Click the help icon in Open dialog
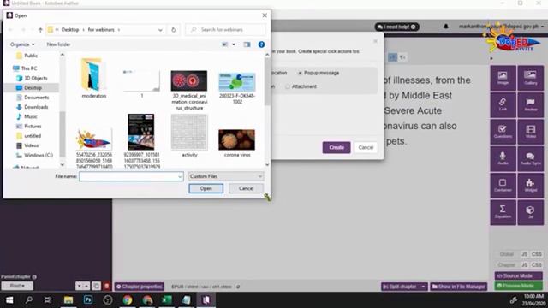The height and width of the screenshot is (308, 548). 261,44
